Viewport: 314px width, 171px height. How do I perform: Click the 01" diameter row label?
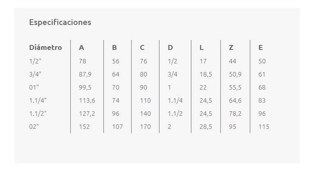[34, 88]
